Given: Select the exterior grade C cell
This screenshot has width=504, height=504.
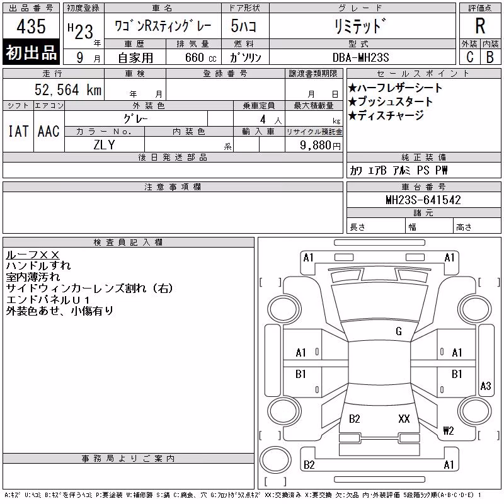Looking at the screenshot, I should [469, 57].
